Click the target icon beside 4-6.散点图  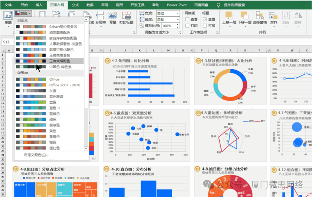click(108, 113)
